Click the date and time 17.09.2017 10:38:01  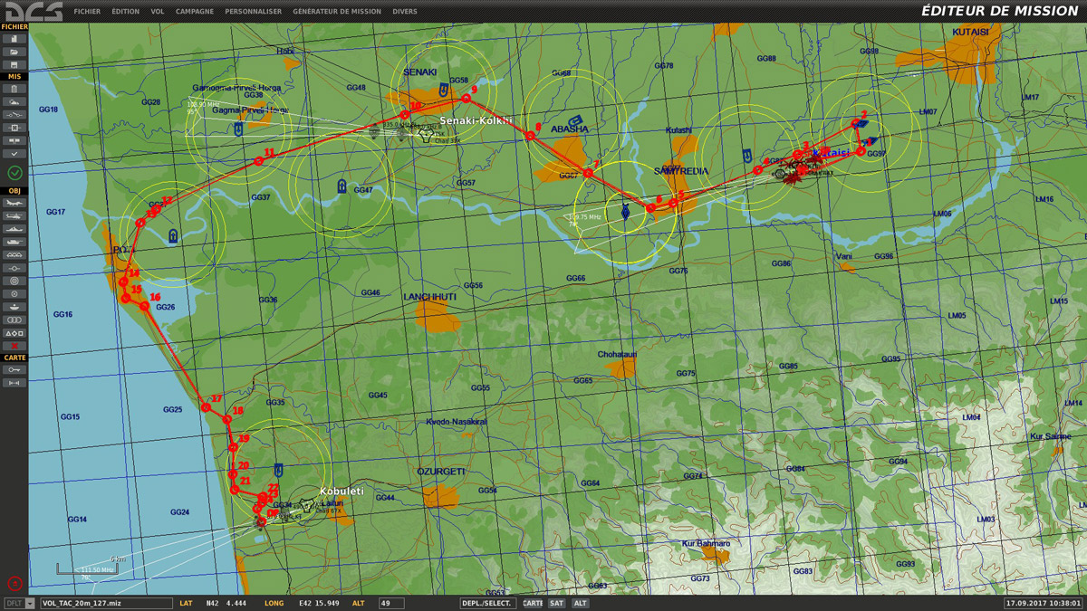click(x=1043, y=603)
